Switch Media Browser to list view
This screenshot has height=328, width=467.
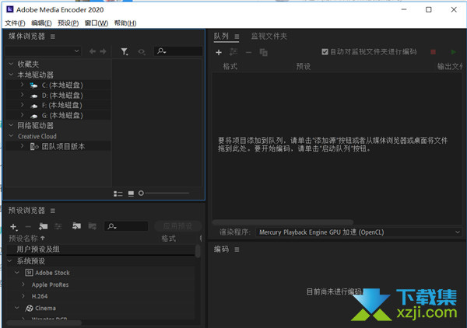[118, 194]
